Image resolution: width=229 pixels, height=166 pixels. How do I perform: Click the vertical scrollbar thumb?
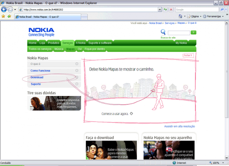coord(226,71)
